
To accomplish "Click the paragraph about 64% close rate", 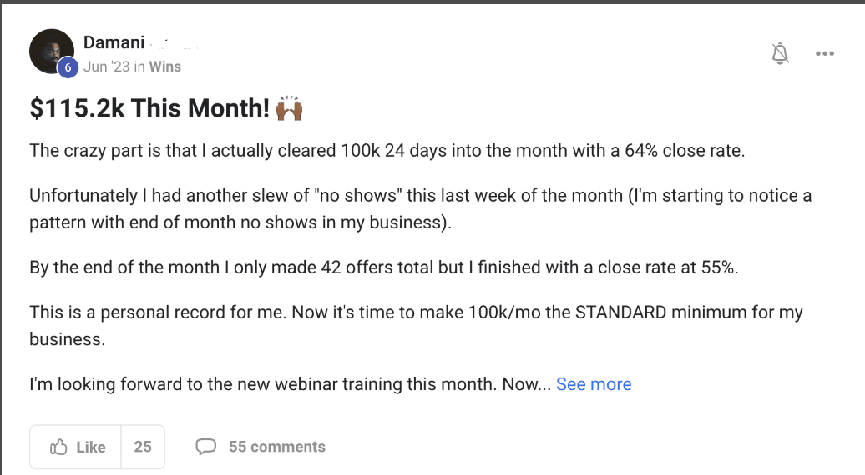I will (x=387, y=150).
